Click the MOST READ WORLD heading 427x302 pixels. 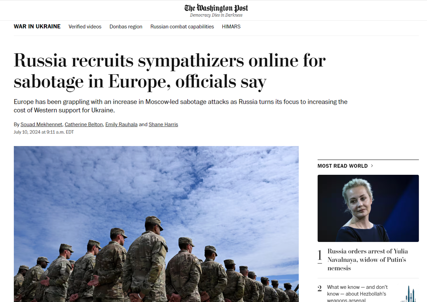coord(343,166)
